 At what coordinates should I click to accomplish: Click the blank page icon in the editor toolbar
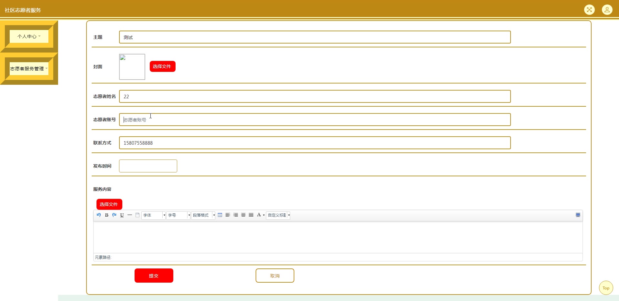pos(137,215)
